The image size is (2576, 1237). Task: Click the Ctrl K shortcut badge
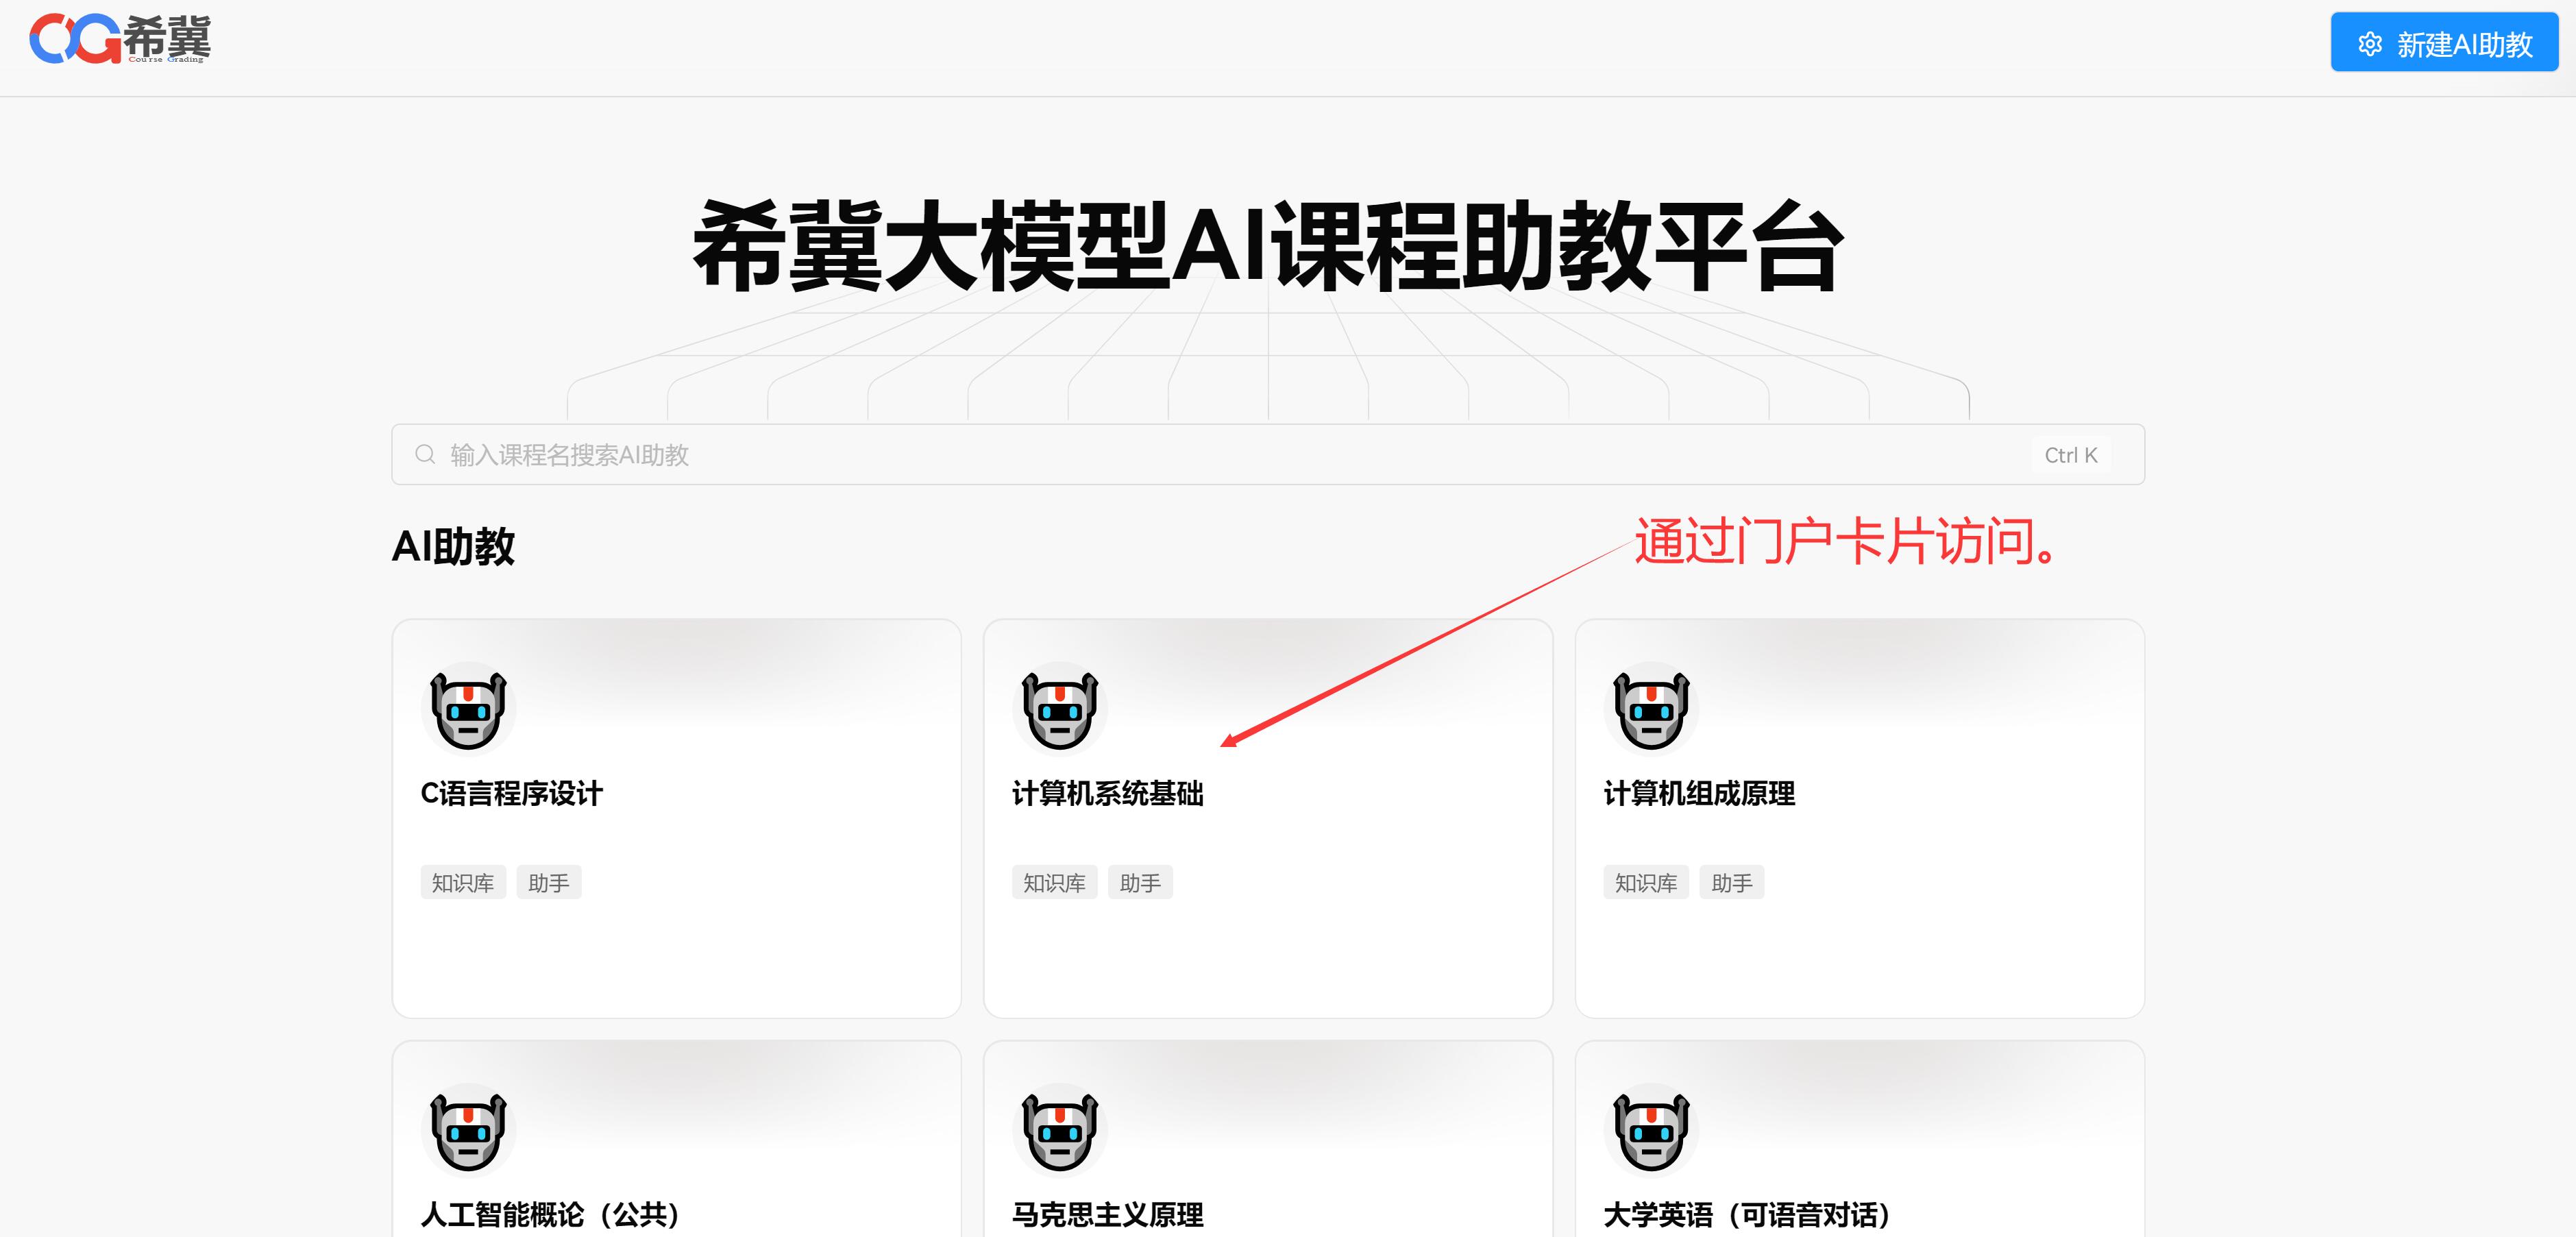2070,455
